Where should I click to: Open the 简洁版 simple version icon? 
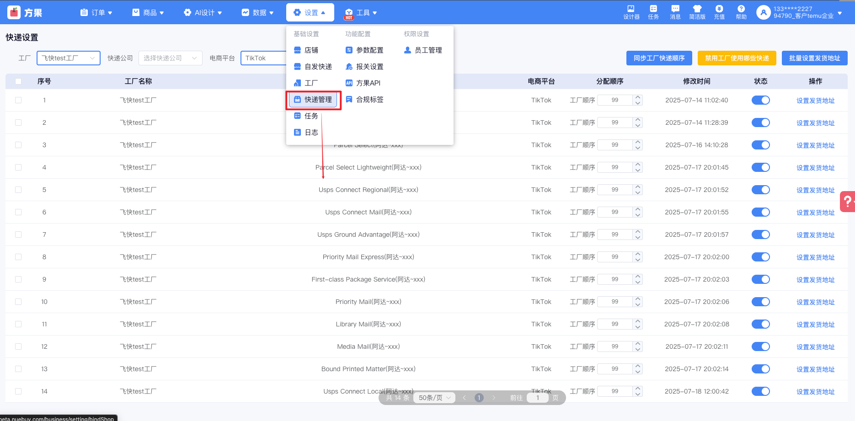697,12
